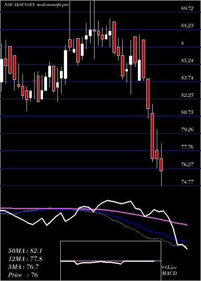Click the mail.munafa.pro watermark text
Viewport: 201px width, 281px height.
(53, 5)
